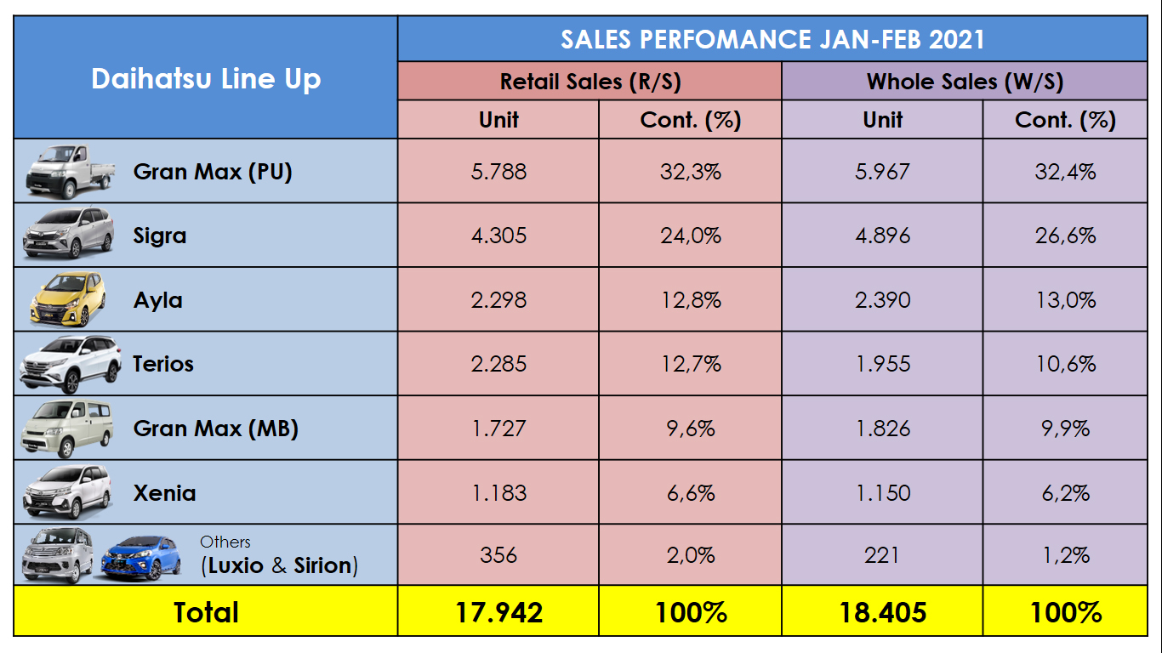Select the Sales Performance Jan-Feb 2021 title
The height and width of the screenshot is (653, 1162).
coord(772,39)
